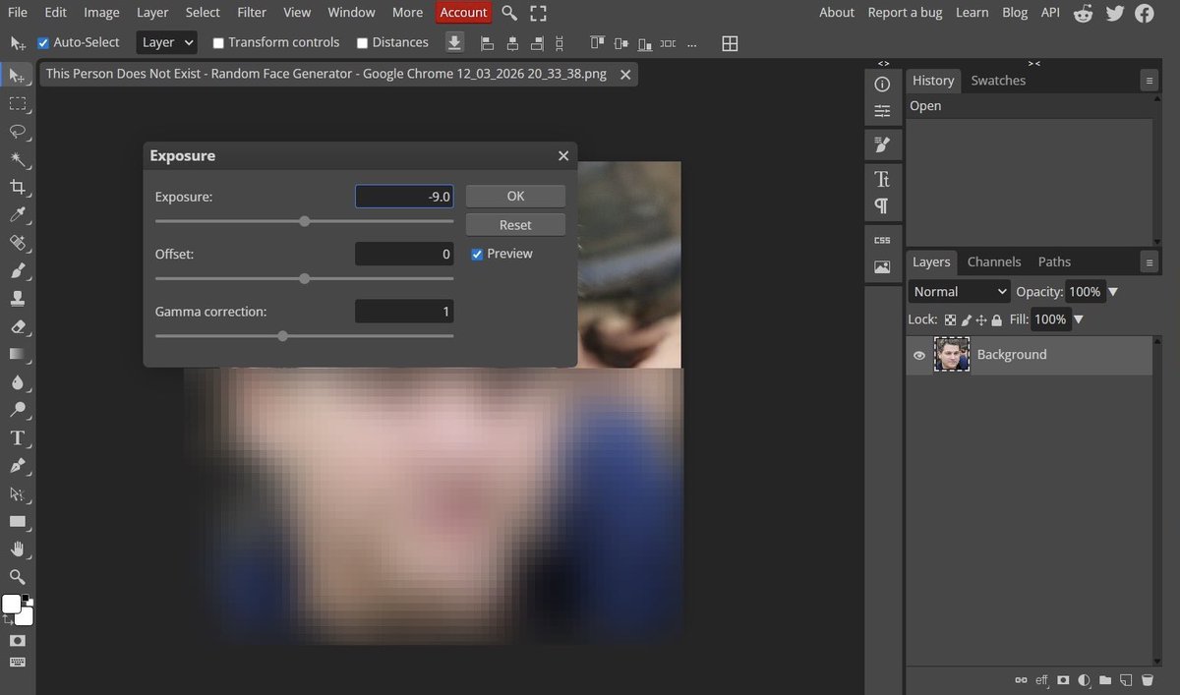1180x695 pixels.
Task: Click the Gamma correction slider handle
Action: pos(283,336)
